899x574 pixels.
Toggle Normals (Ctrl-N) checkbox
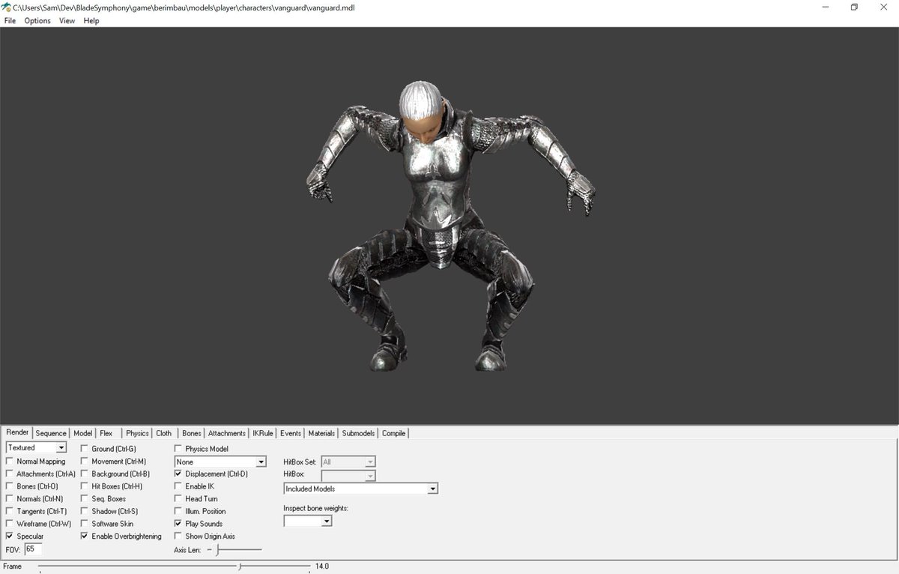pyautogui.click(x=34, y=498)
